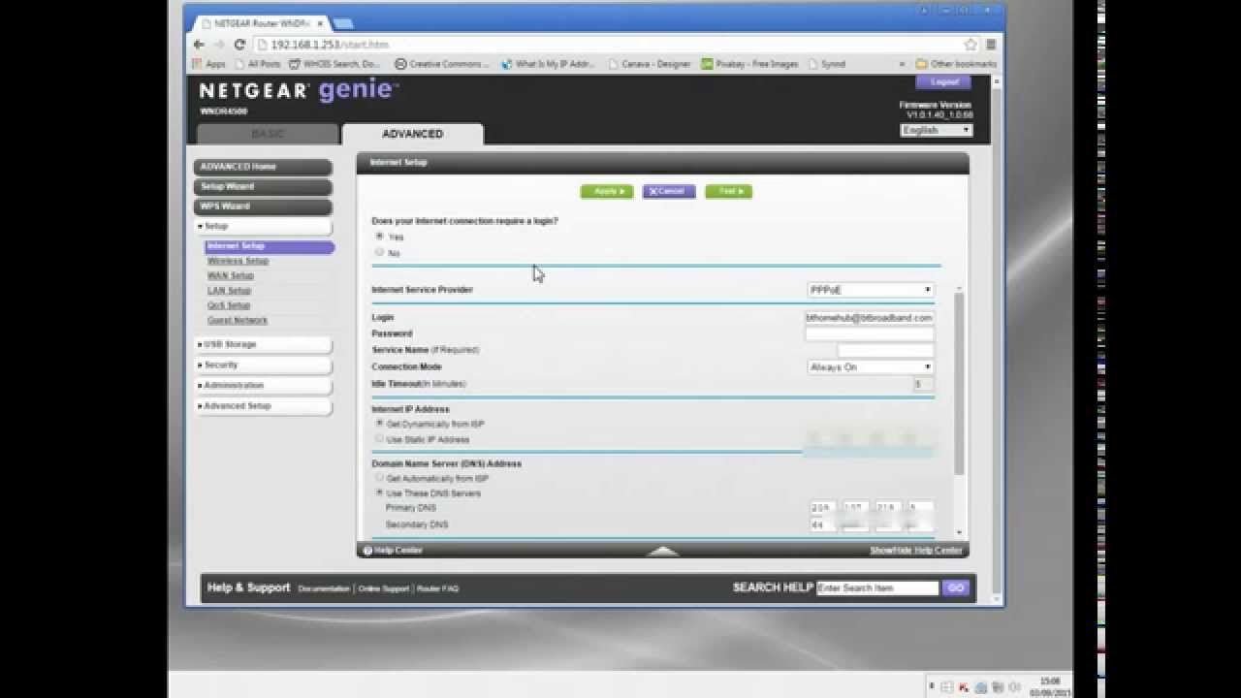
Task: Open the Documentation link
Action: (x=324, y=588)
